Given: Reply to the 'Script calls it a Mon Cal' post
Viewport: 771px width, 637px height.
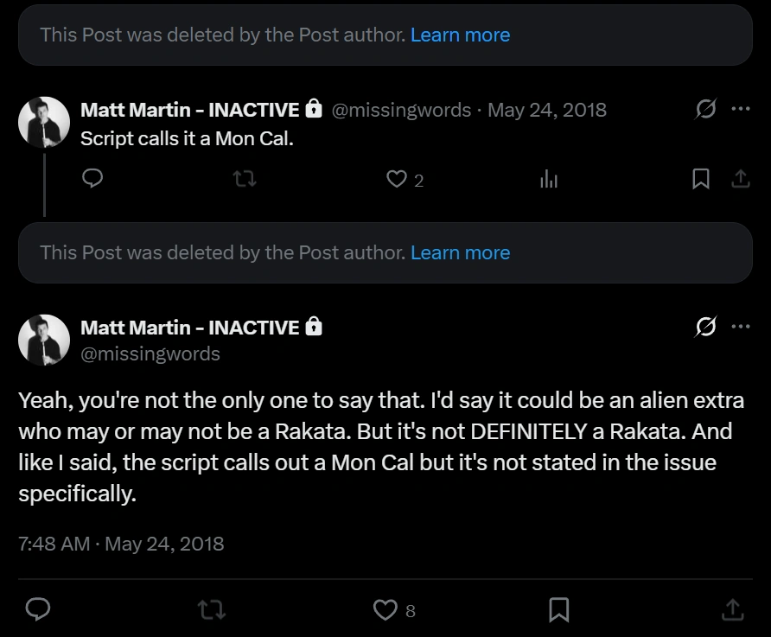Looking at the screenshot, I should 92,179.
